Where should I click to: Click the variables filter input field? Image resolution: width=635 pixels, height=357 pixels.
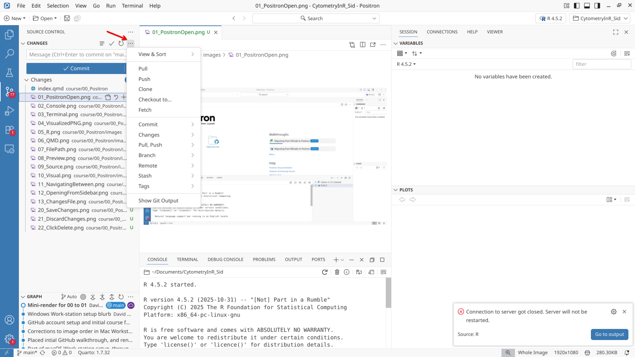coord(601,64)
